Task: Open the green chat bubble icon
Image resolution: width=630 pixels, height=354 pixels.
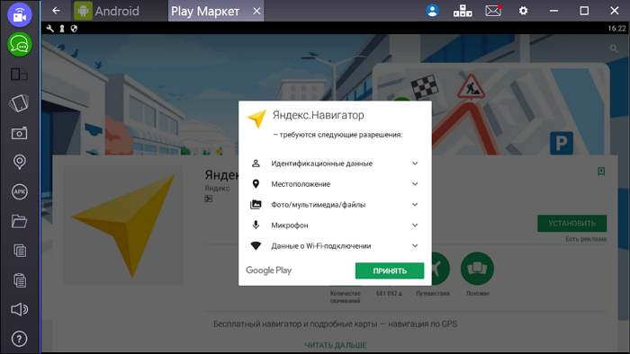Action: [x=20, y=45]
